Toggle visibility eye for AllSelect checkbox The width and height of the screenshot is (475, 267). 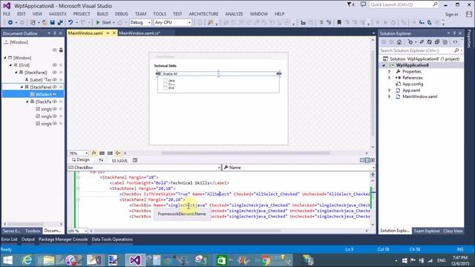(54, 94)
